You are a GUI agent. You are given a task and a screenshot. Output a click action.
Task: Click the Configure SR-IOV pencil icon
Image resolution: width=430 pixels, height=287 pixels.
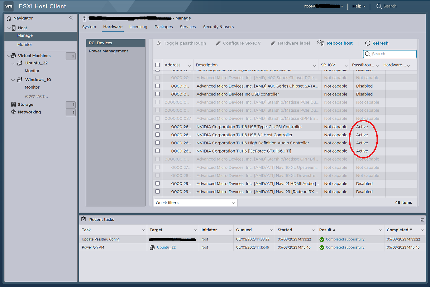tap(218, 43)
